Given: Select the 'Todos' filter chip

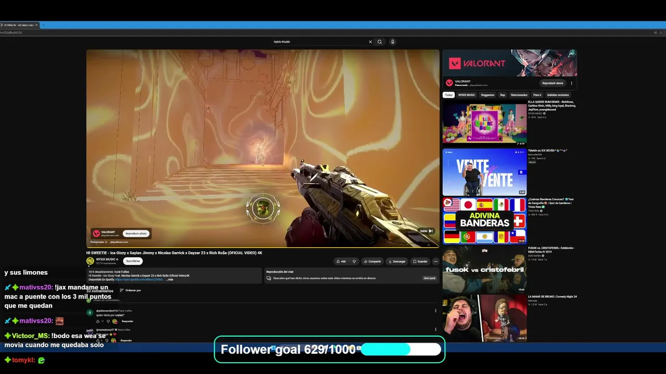Looking at the screenshot, I should pos(449,95).
